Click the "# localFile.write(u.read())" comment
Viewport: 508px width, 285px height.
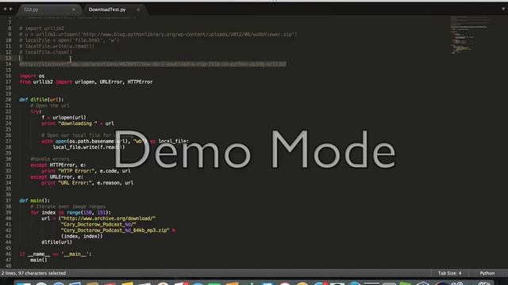[x=56, y=46]
